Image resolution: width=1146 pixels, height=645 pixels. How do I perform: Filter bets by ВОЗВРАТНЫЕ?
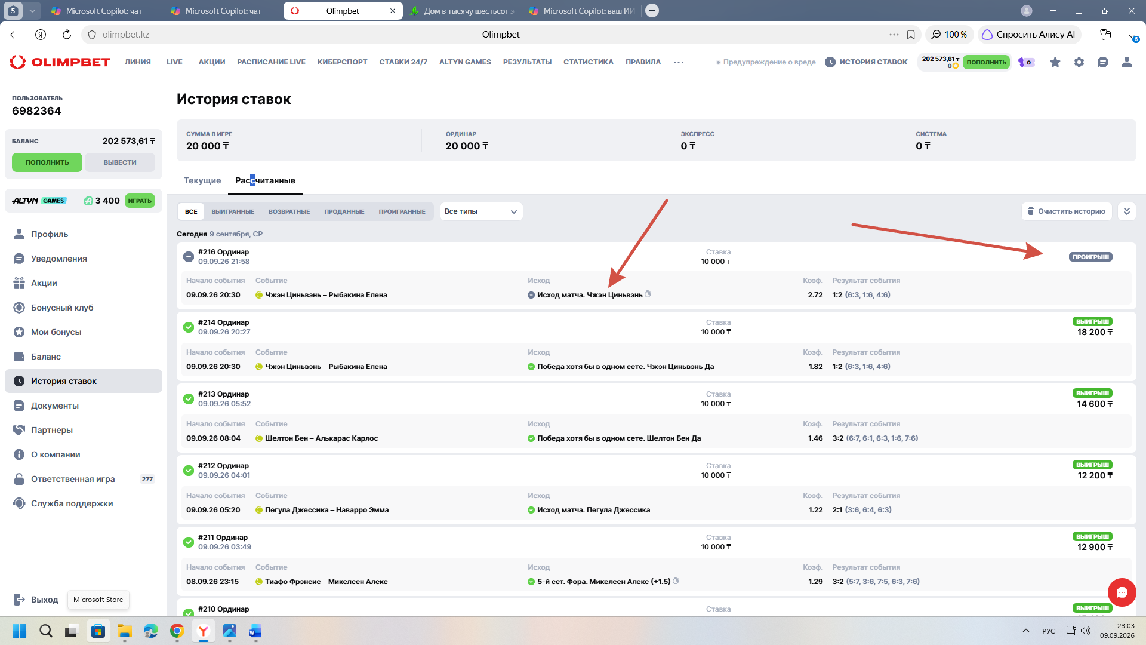[289, 211]
